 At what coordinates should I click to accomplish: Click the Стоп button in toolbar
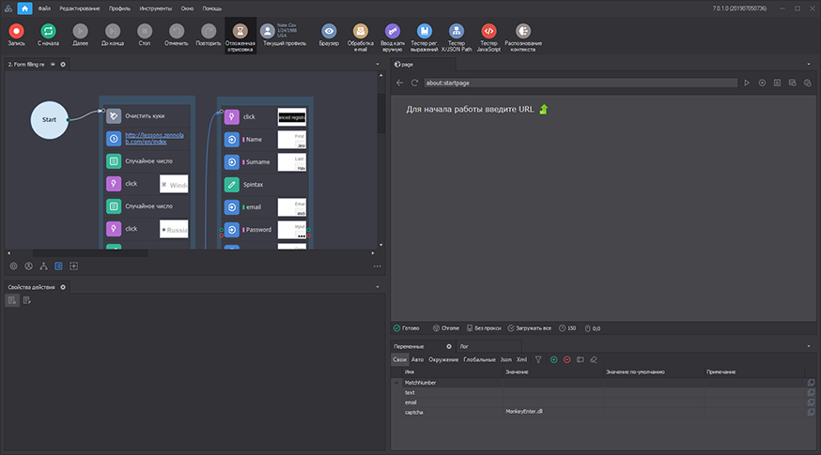(145, 35)
